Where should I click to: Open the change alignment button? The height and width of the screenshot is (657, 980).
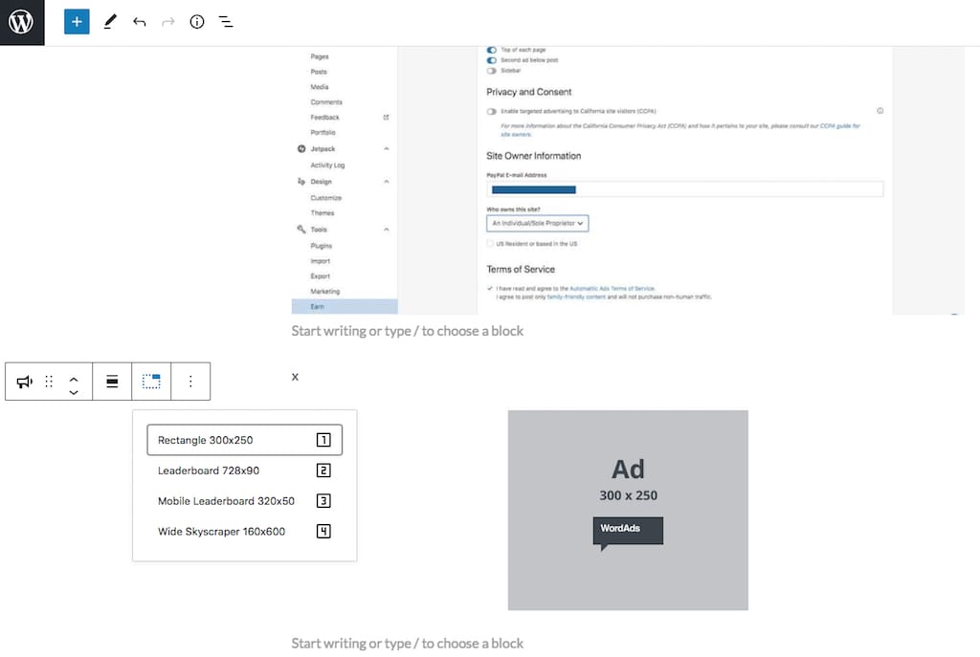click(112, 382)
